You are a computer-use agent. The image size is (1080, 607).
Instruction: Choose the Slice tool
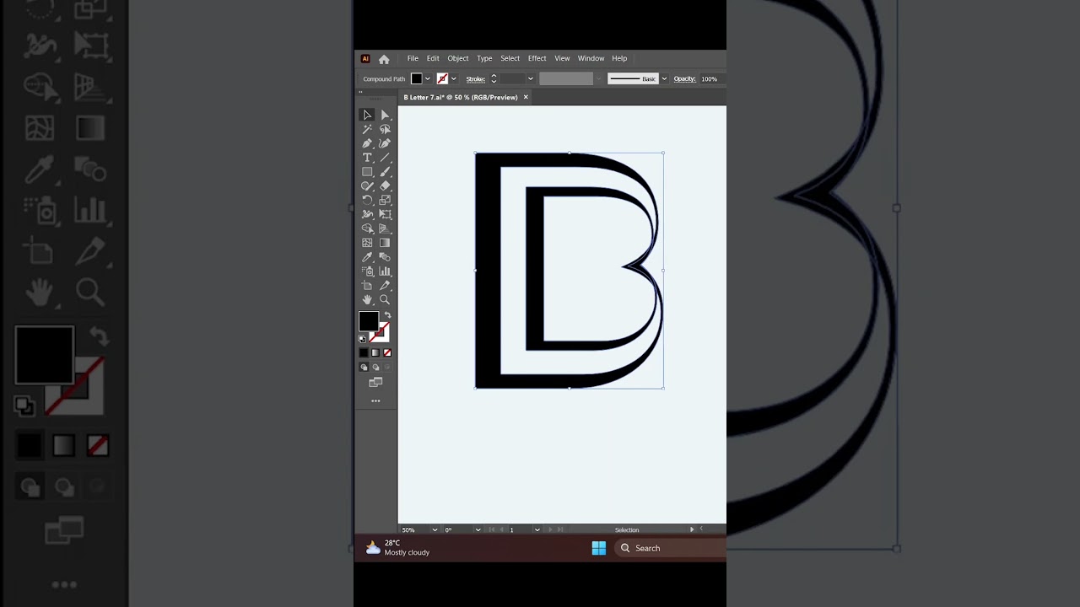click(x=385, y=286)
